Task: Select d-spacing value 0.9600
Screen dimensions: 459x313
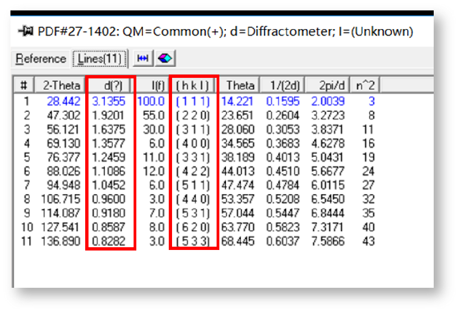Action: 109,199
